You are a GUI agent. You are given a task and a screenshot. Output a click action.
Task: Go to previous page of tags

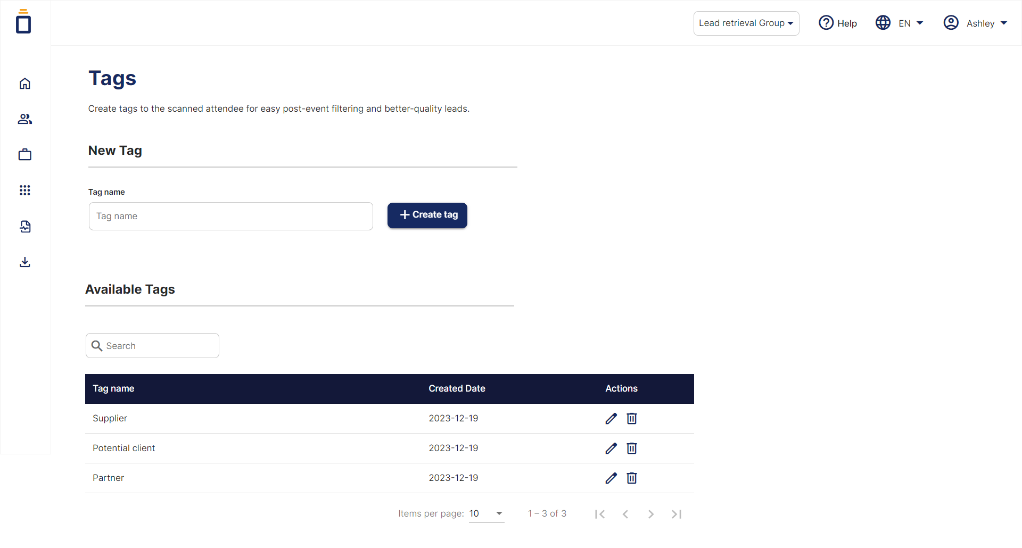click(x=625, y=514)
